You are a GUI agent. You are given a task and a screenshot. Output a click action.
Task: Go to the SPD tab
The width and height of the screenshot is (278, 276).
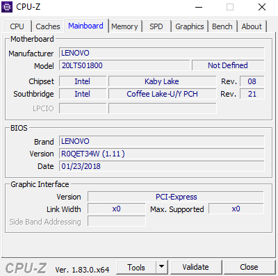coord(156,26)
